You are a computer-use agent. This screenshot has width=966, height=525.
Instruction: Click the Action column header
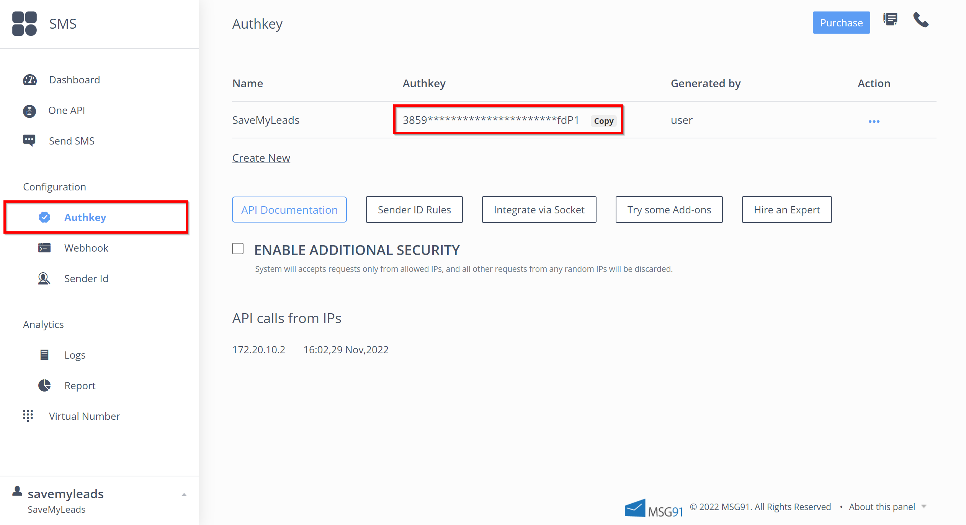[x=874, y=83]
